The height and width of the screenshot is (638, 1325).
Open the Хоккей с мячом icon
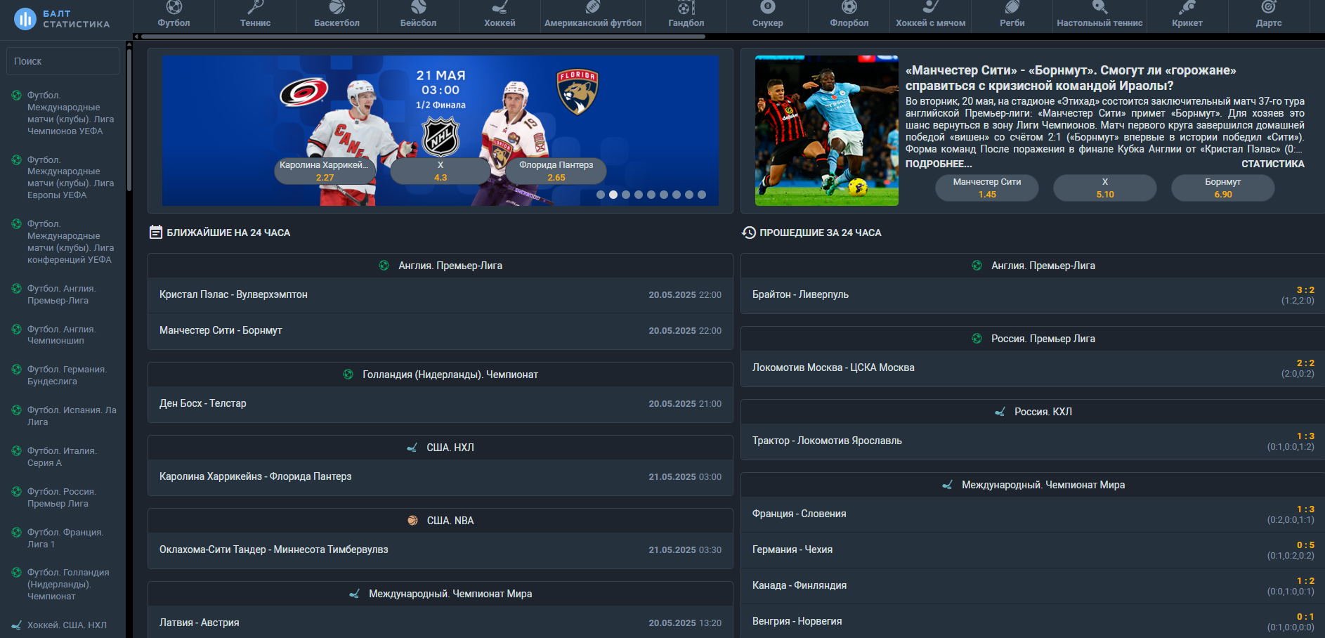(930, 7)
